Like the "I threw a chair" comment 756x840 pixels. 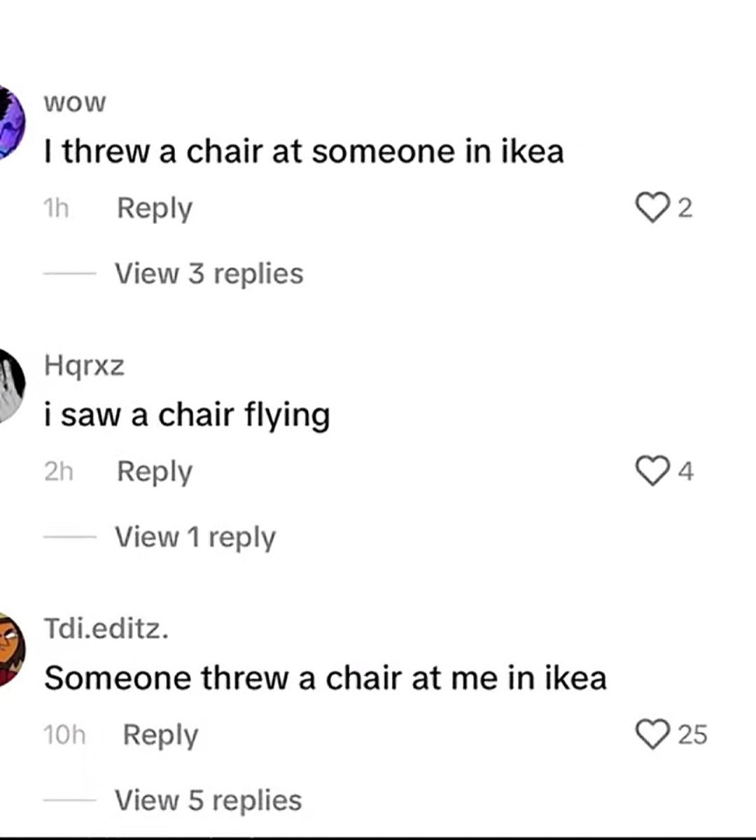pos(651,208)
